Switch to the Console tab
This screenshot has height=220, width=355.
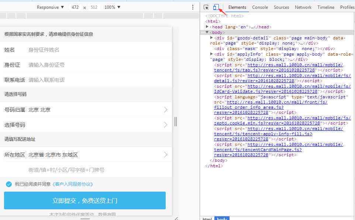tap(260, 7)
